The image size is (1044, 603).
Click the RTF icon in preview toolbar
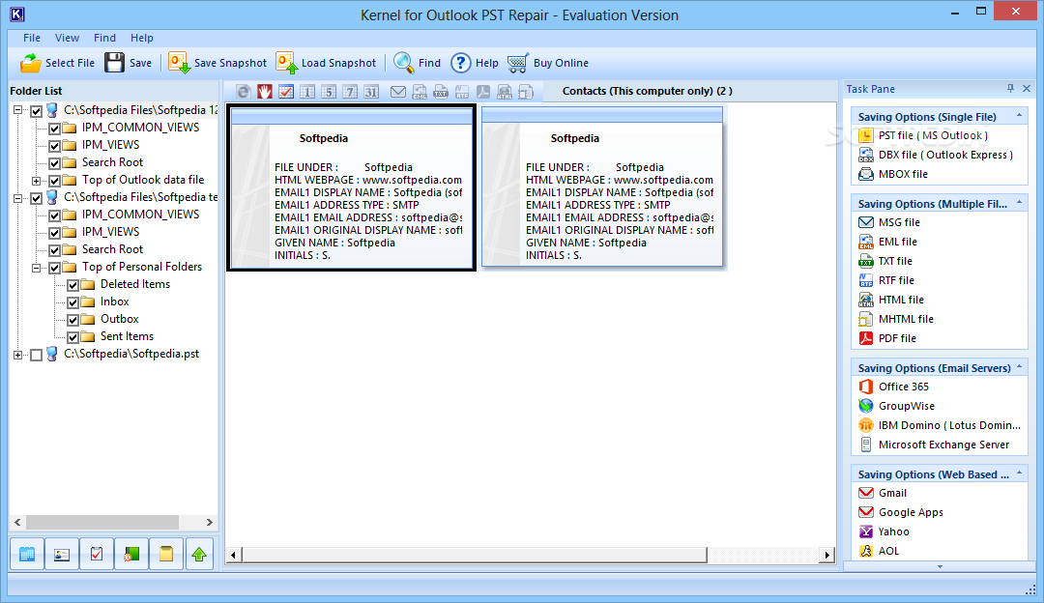point(462,92)
